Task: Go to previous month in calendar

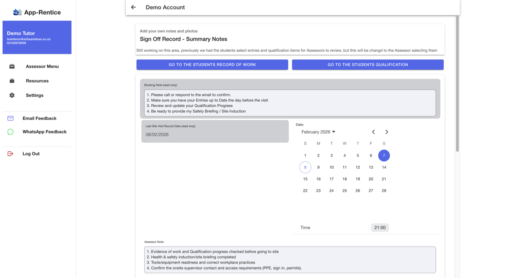Action: click(373, 132)
